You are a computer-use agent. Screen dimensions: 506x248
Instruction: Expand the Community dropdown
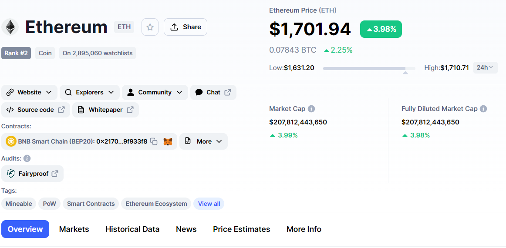point(155,92)
